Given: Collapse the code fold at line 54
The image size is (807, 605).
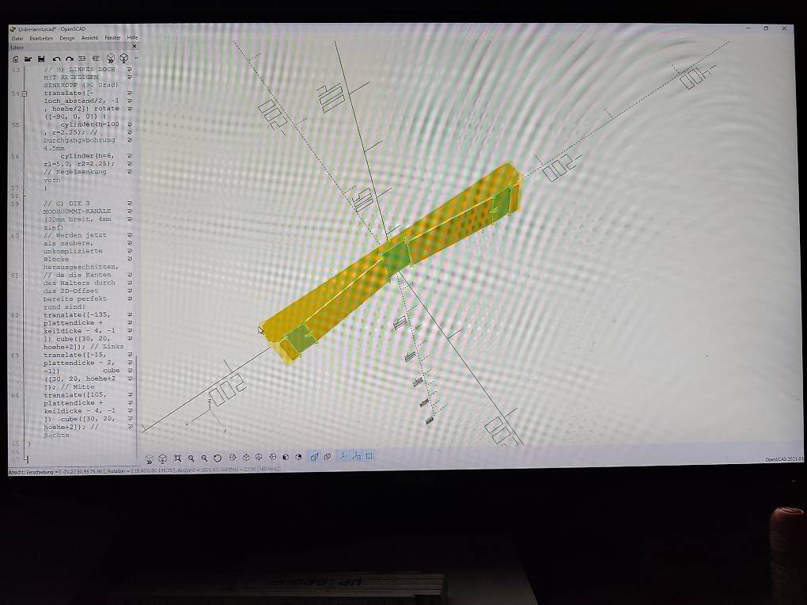Looking at the screenshot, I should (25, 93).
